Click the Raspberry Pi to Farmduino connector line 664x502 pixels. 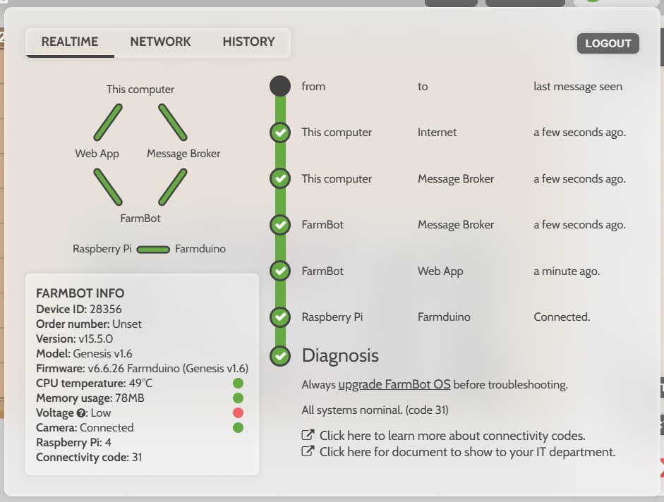coord(153,249)
